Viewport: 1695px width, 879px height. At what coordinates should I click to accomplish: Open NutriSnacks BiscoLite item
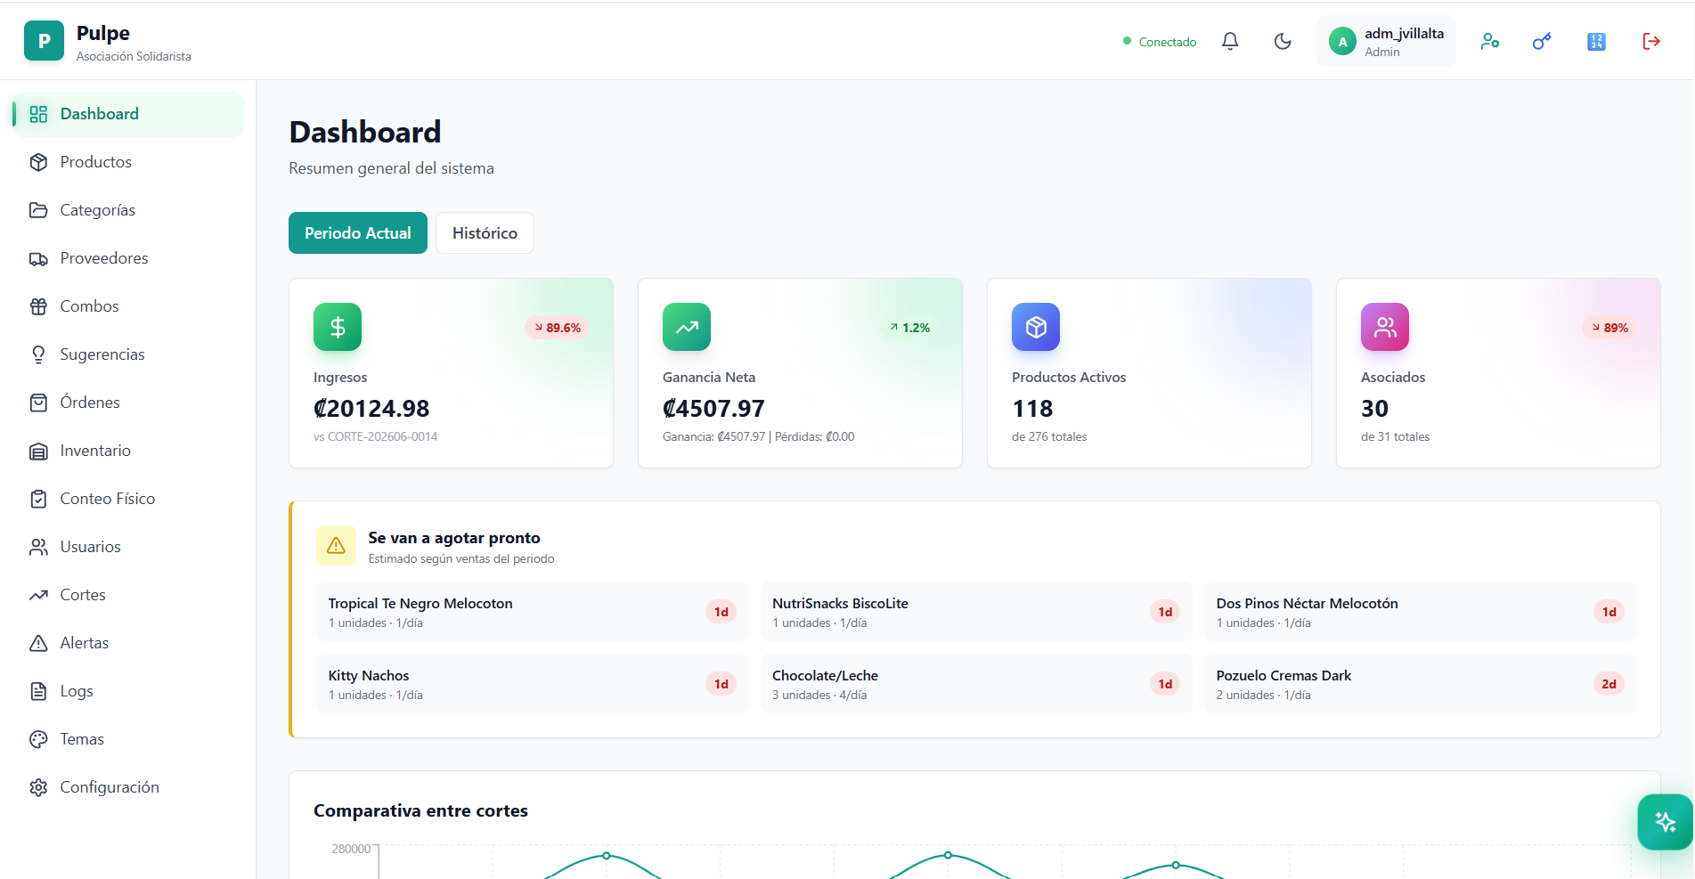[x=976, y=612]
